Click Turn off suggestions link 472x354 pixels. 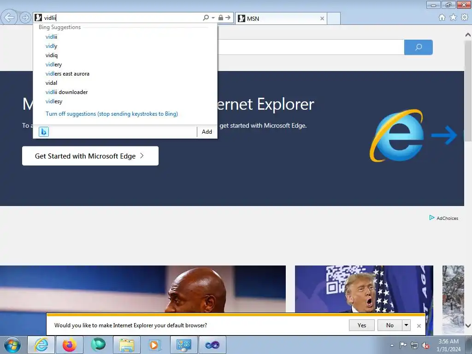click(x=112, y=114)
